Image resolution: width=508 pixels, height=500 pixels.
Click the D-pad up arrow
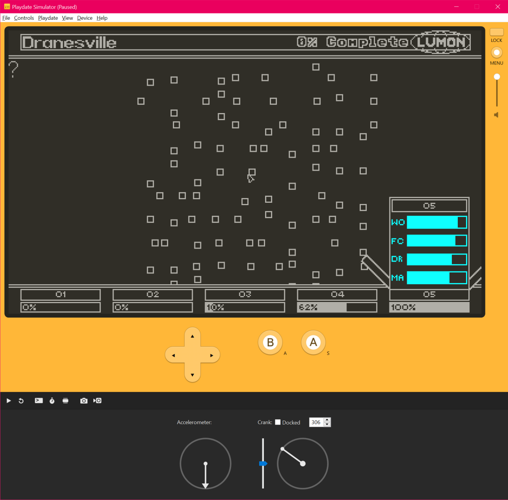tap(192, 336)
